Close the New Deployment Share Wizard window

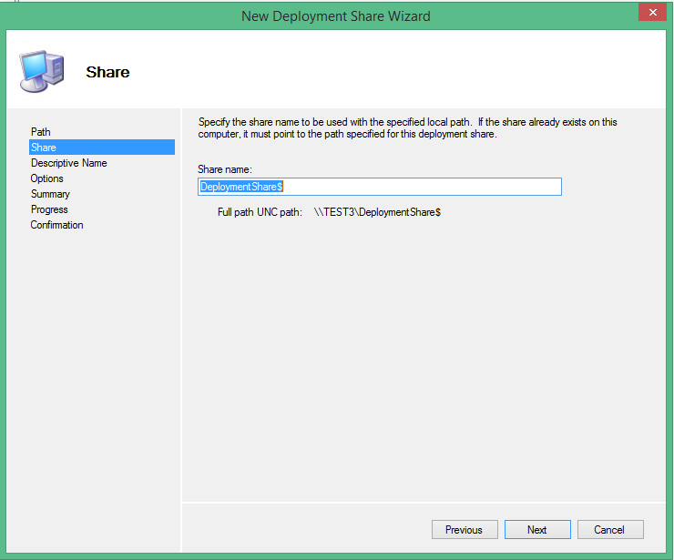pyautogui.click(x=650, y=13)
